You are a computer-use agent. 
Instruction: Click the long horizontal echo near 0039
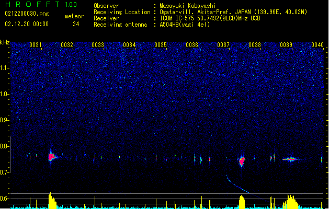291,159
